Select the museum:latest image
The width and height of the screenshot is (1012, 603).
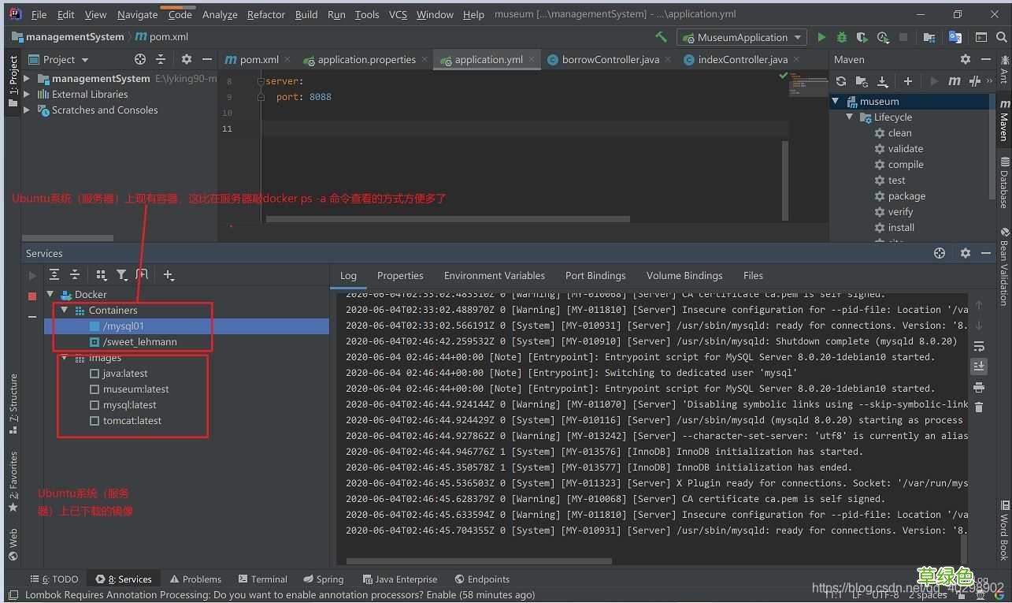135,389
